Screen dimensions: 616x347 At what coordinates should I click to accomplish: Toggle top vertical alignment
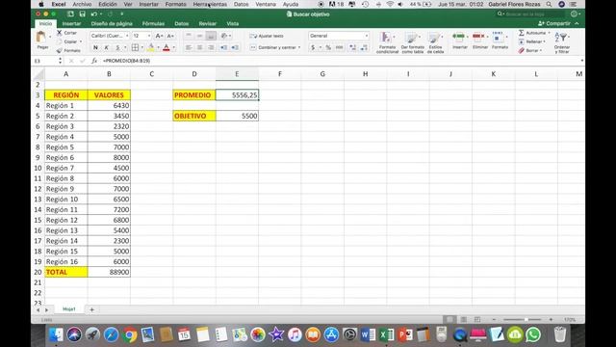tap(189, 36)
